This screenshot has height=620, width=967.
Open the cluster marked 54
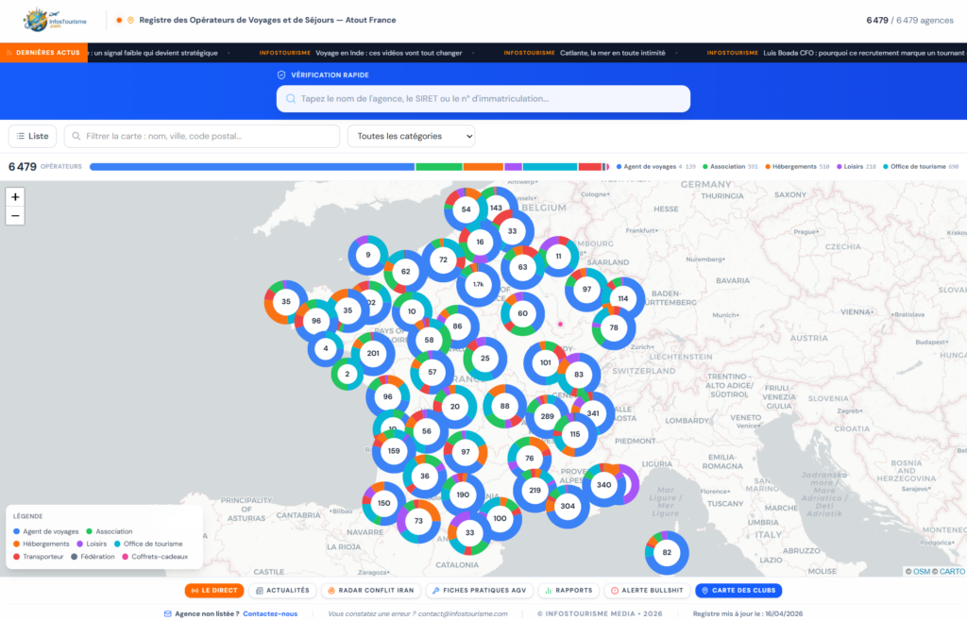click(x=467, y=209)
